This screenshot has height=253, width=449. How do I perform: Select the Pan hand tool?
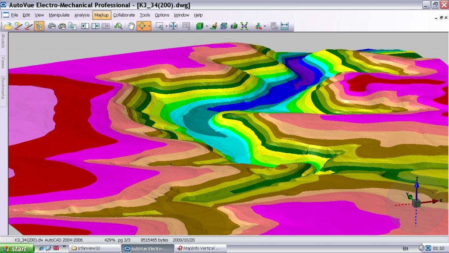tap(131, 26)
